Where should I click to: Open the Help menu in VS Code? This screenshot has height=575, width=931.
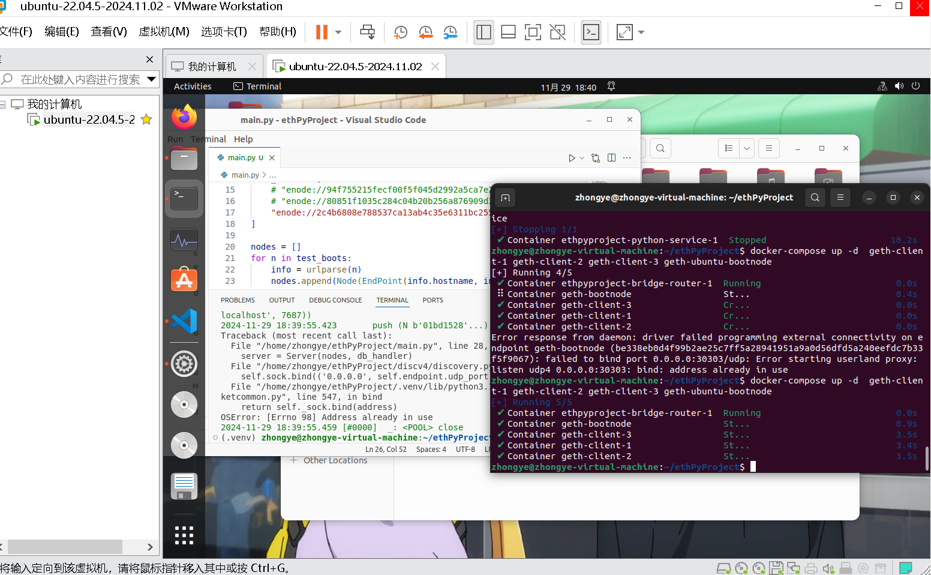(244, 139)
